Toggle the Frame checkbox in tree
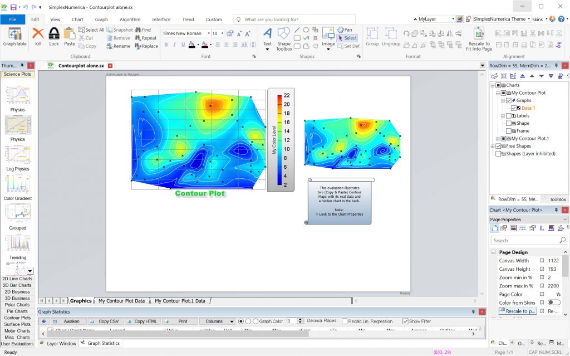The height and width of the screenshot is (356, 570). pyautogui.click(x=509, y=131)
